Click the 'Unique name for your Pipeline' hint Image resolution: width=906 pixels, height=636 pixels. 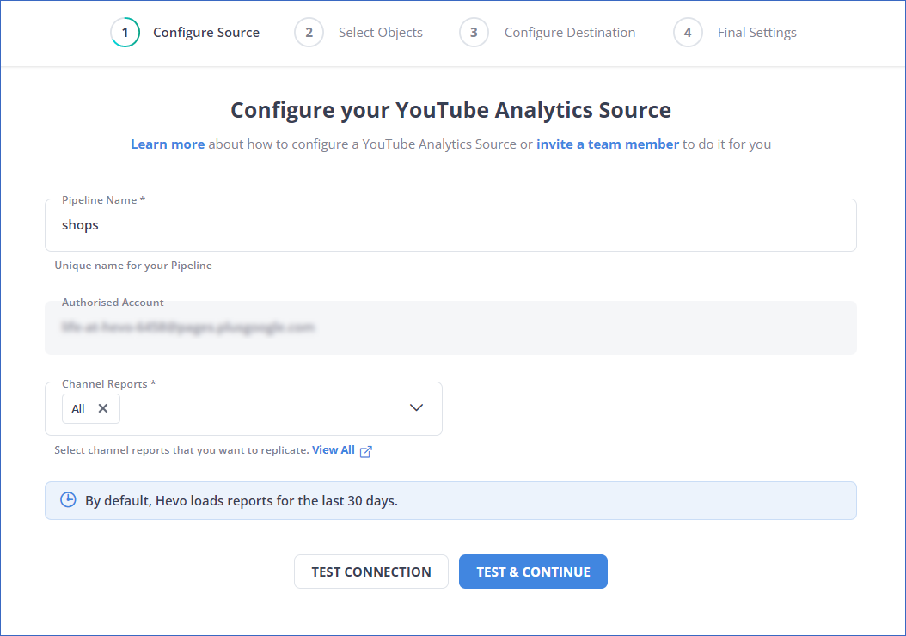pyautogui.click(x=133, y=266)
